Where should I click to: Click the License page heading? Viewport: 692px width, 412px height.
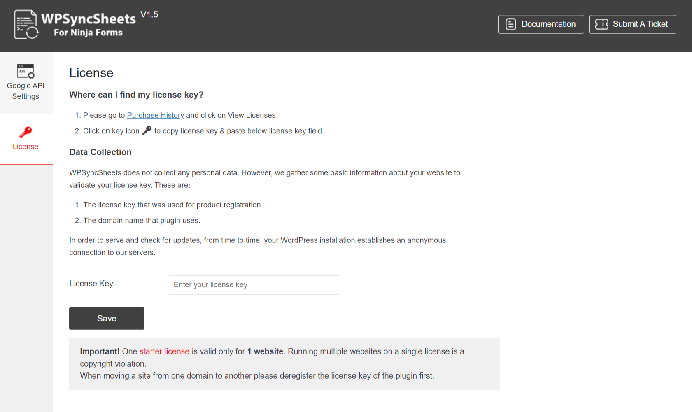click(x=91, y=73)
